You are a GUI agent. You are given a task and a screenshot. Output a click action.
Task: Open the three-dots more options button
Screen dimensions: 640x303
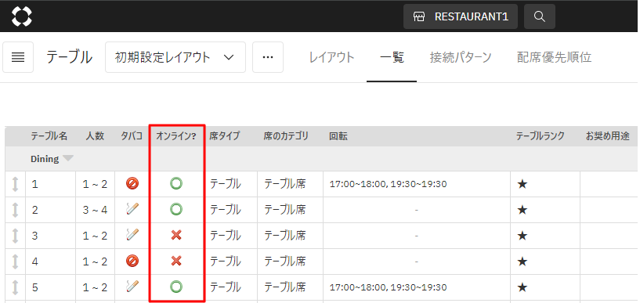(268, 57)
